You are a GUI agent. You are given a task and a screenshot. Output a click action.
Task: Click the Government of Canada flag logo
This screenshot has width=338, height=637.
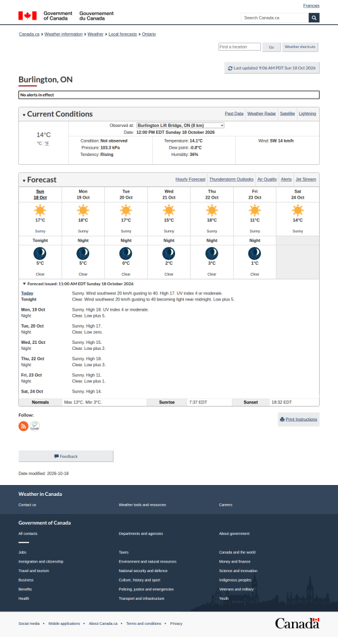(66, 16)
